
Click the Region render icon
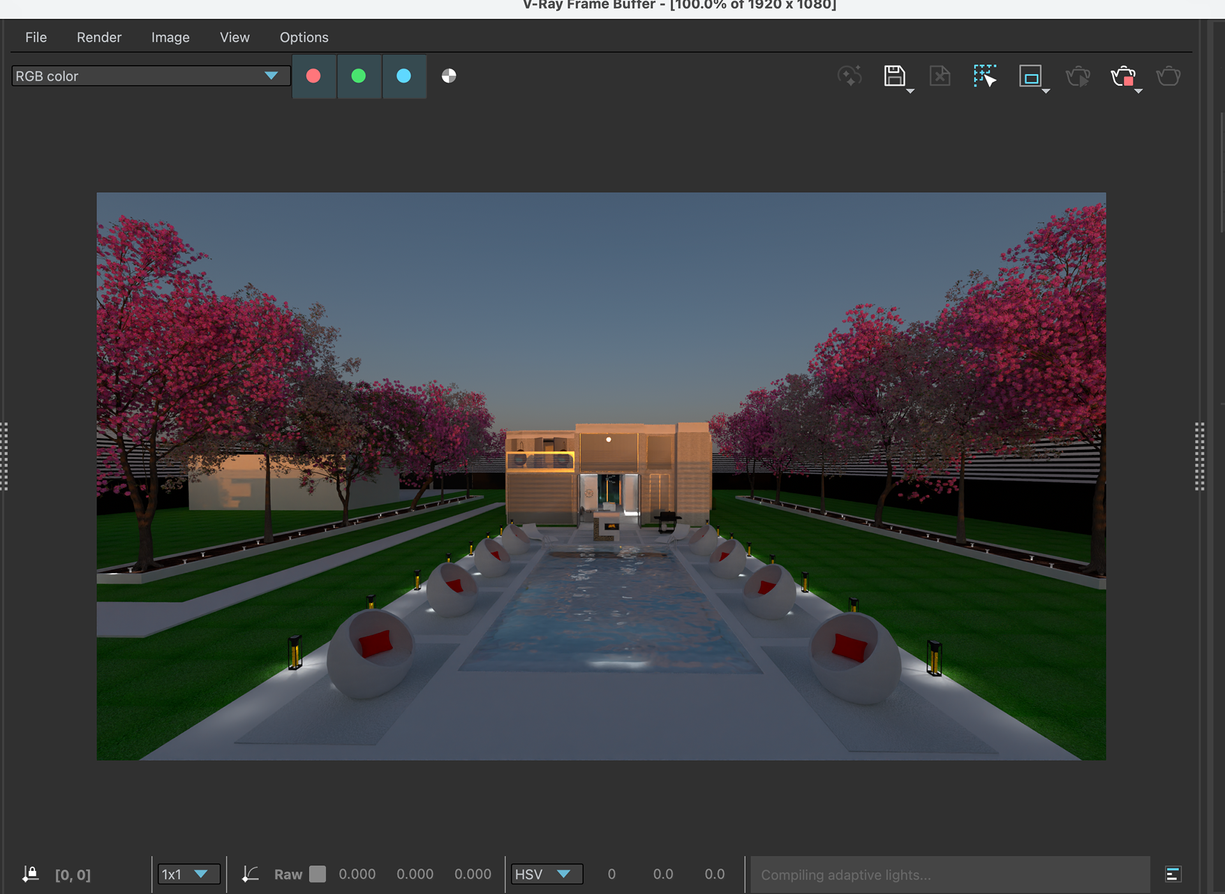click(x=1030, y=76)
